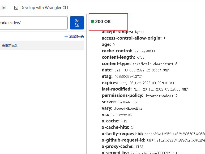Click the 200 OK status text
This screenshot has width=205, height=154.
pyautogui.click(x=103, y=22)
